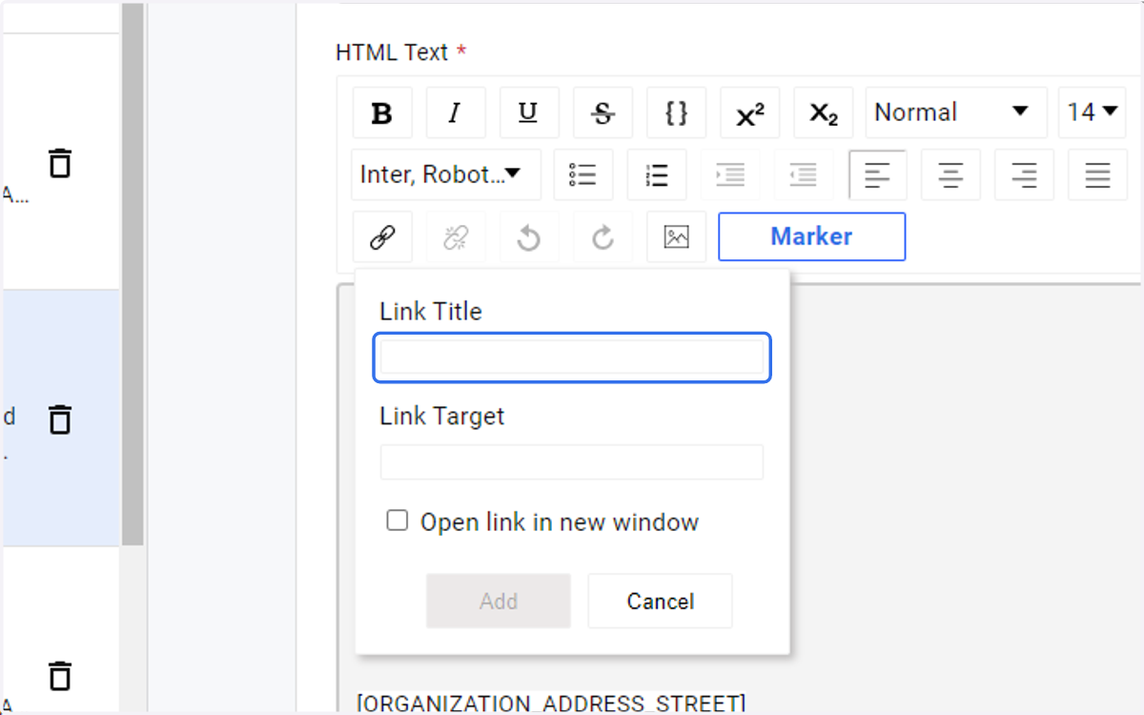Decrease indent (outdent) of the list
1144x715 pixels.
(804, 174)
